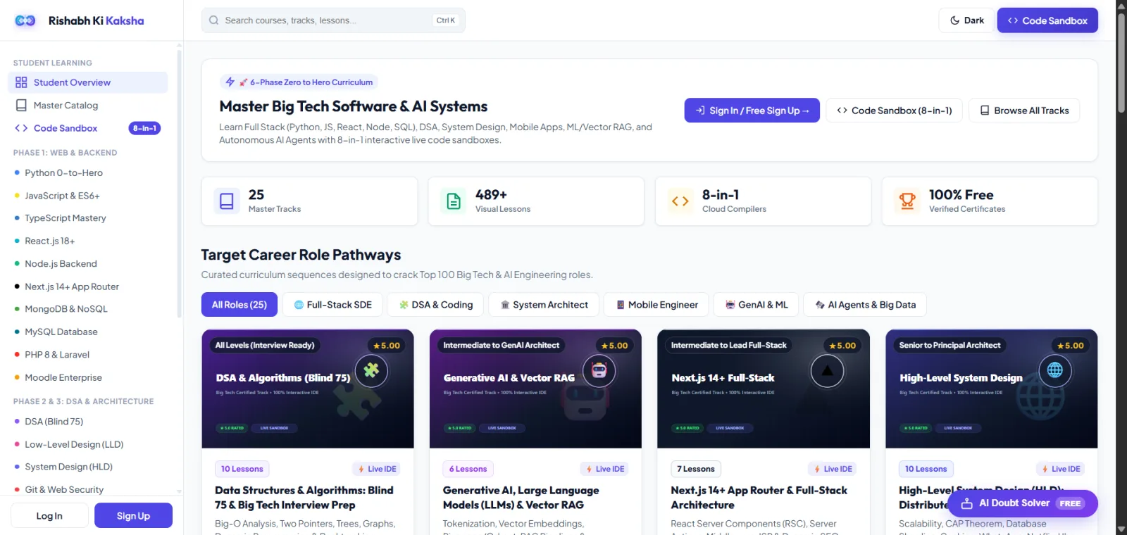Open the AI Doubt Solver chat
Viewport: 1127px width, 535px height.
point(1022,503)
